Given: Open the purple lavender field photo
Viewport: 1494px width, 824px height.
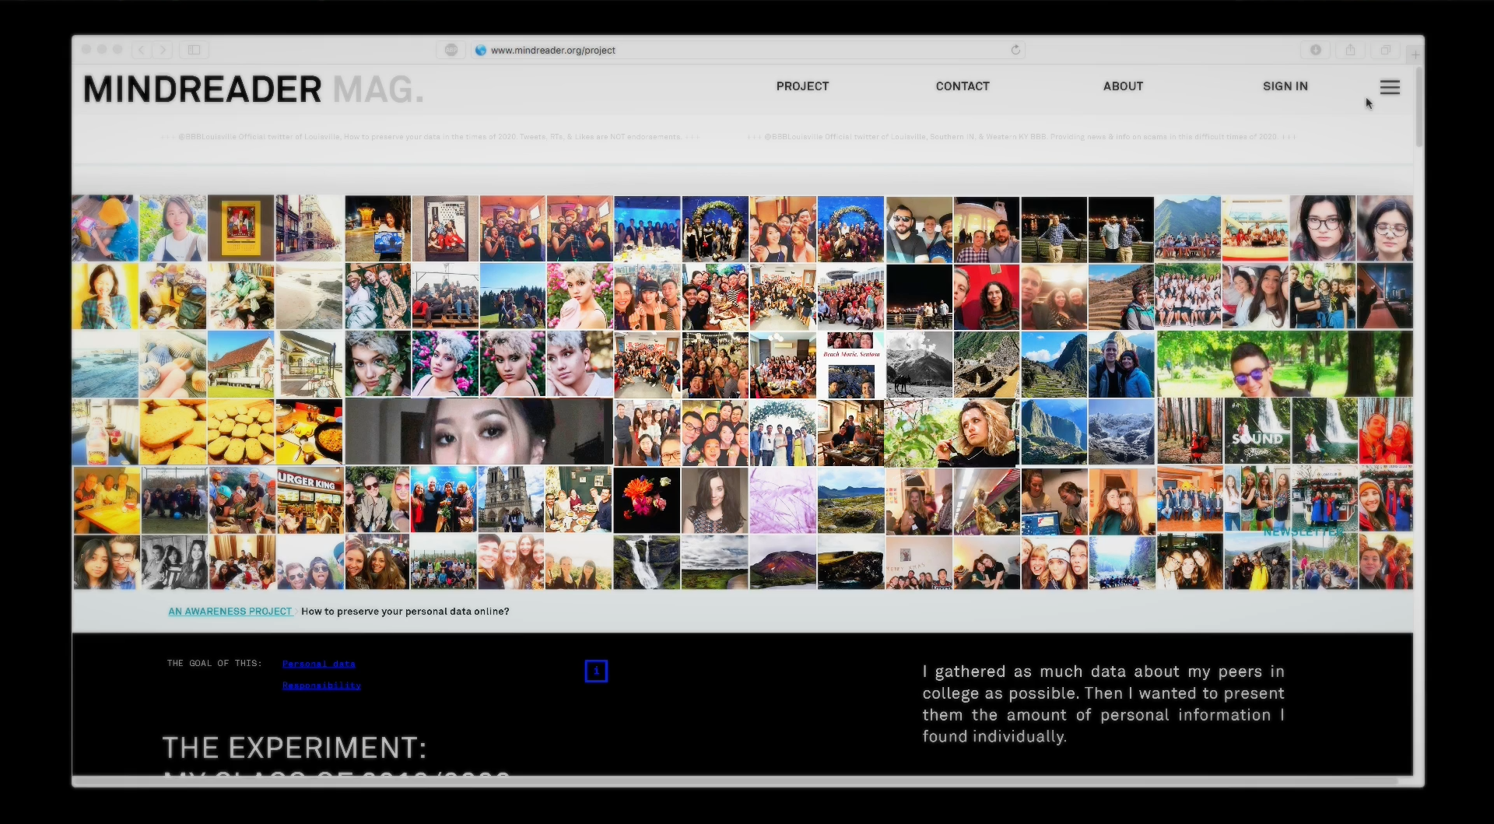Looking at the screenshot, I should [x=783, y=500].
